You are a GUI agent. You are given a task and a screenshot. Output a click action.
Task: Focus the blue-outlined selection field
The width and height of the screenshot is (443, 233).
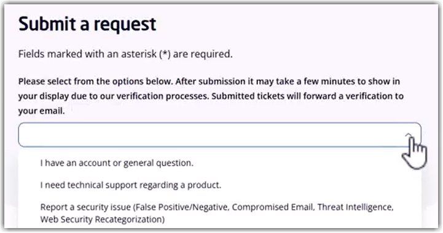pyautogui.click(x=219, y=135)
